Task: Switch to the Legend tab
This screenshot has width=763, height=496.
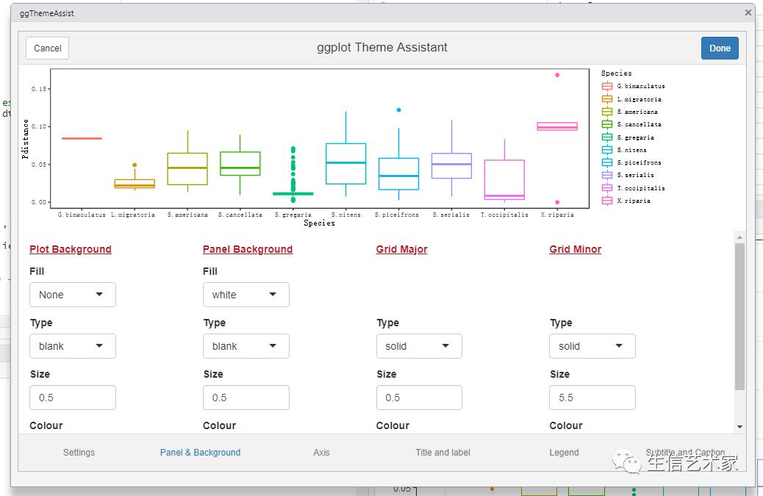Action: [x=564, y=453]
